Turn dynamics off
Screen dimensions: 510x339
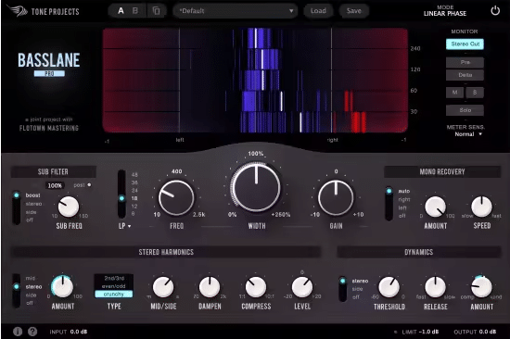click(356, 297)
